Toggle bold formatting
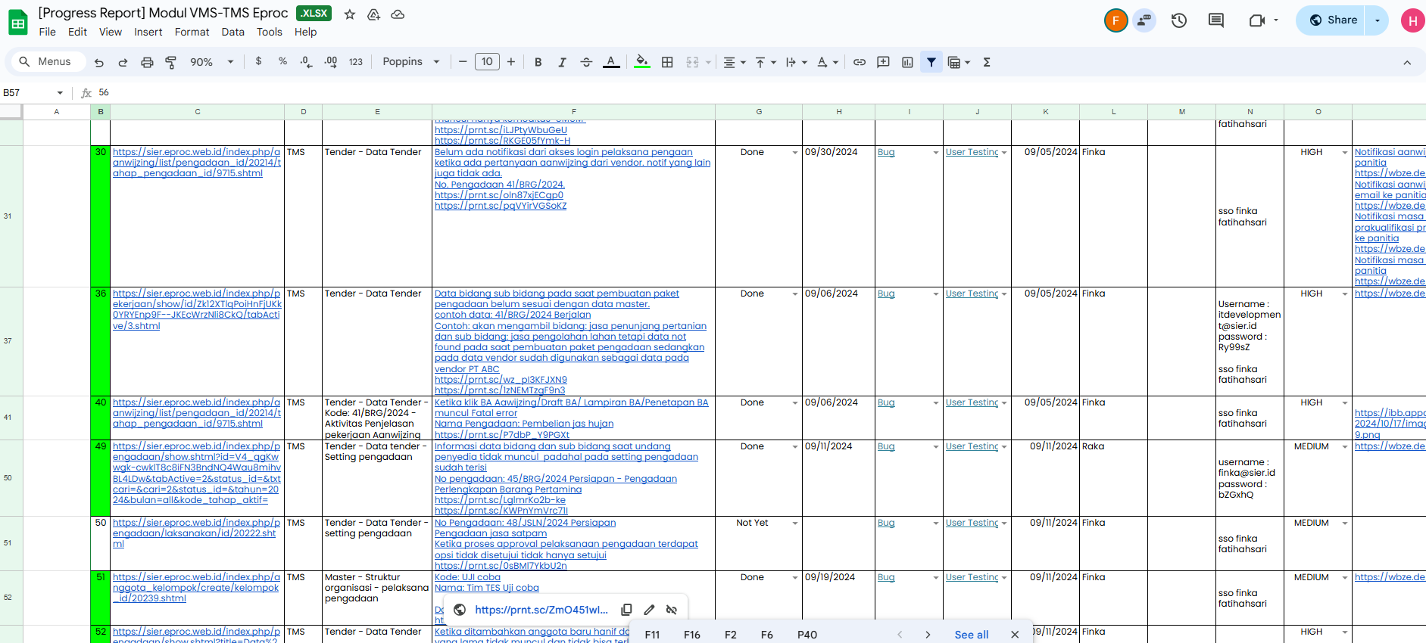The width and height of the screenshot is (1426, 643). [538, 62]
